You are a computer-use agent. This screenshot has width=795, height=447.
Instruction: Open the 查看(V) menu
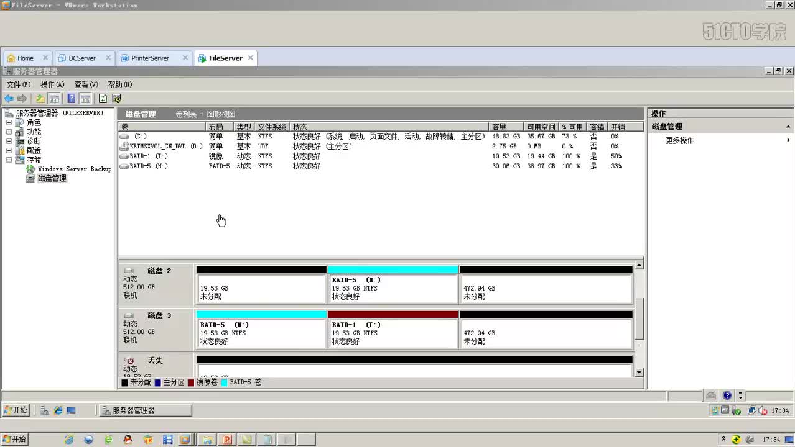click(x=86, y=84)
